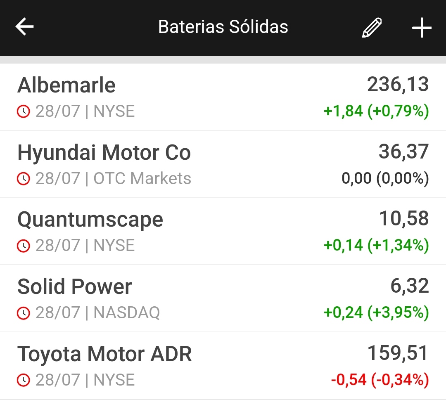446x400 pixels.
Task: Open Hyundai Motor Co details
Action: click(x=104, y=153)
